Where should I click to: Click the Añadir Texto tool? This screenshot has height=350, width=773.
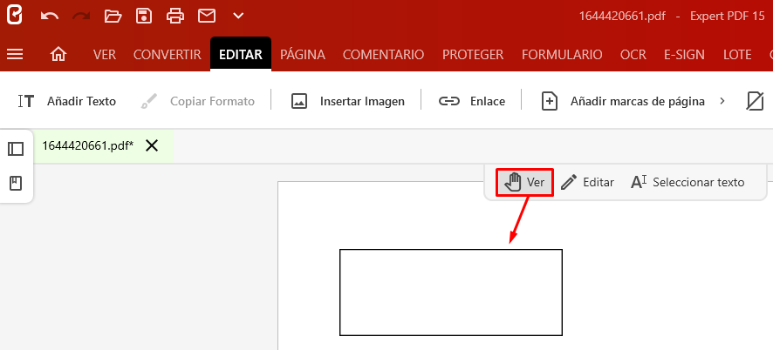tap(67, 101)
